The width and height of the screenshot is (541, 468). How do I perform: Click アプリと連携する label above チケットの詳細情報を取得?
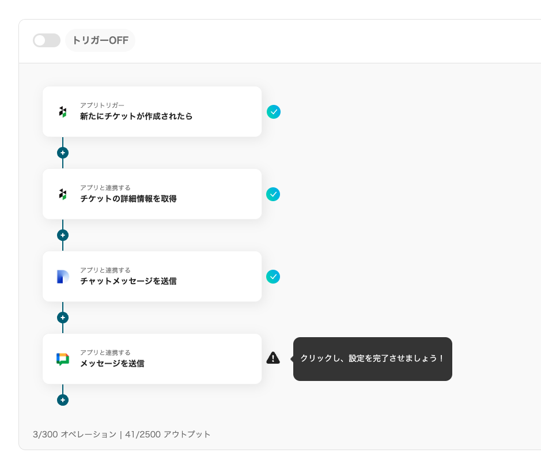[105, 188]
